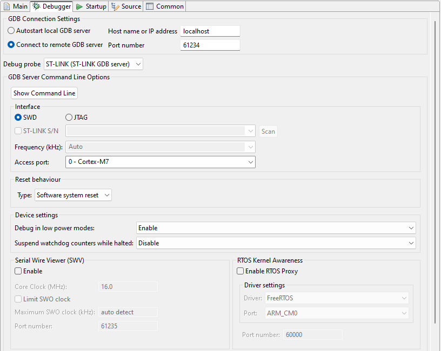Click the Host name or IP address field
Viewport: 441px width, 351px height.
(210, 31)
